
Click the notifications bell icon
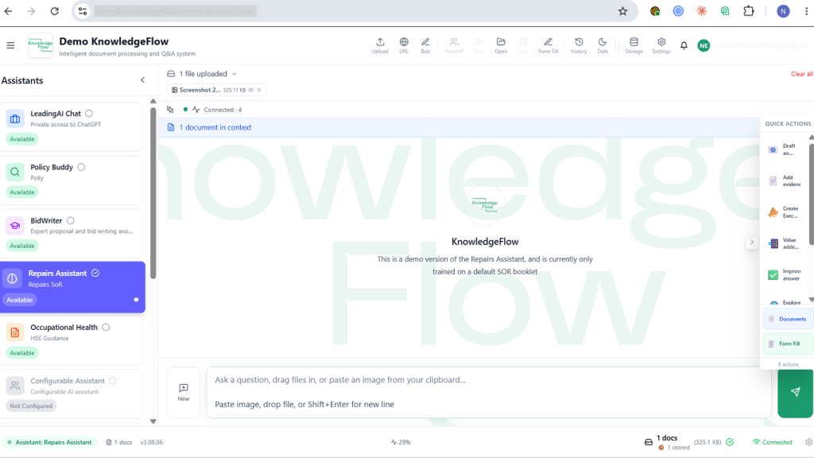pos(684,45)
